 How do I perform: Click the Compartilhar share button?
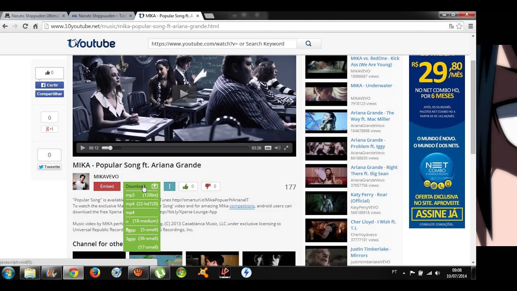pyautogui.click(x=50, y=94)
